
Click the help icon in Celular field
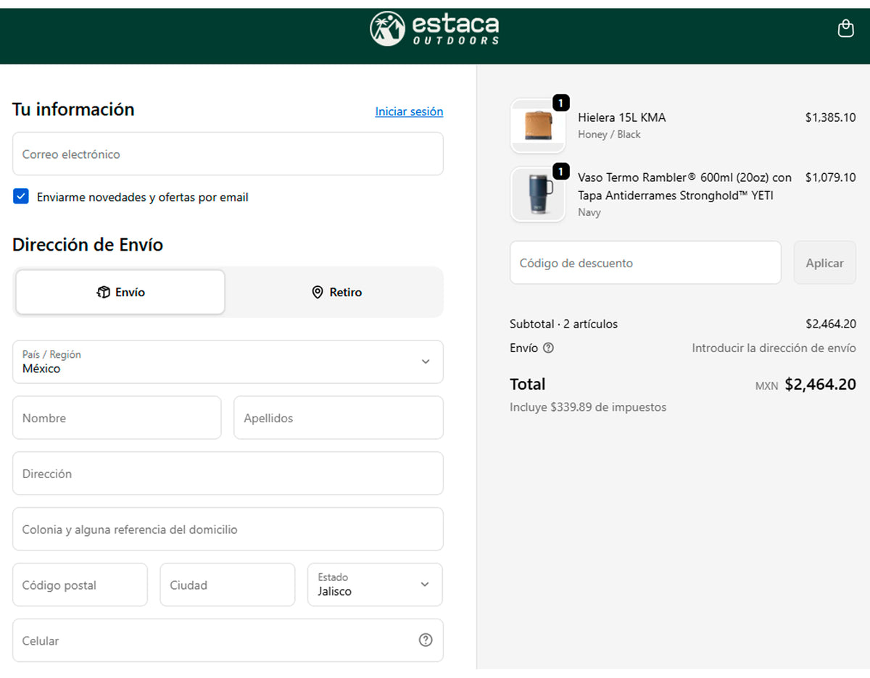tap(426, 640)
